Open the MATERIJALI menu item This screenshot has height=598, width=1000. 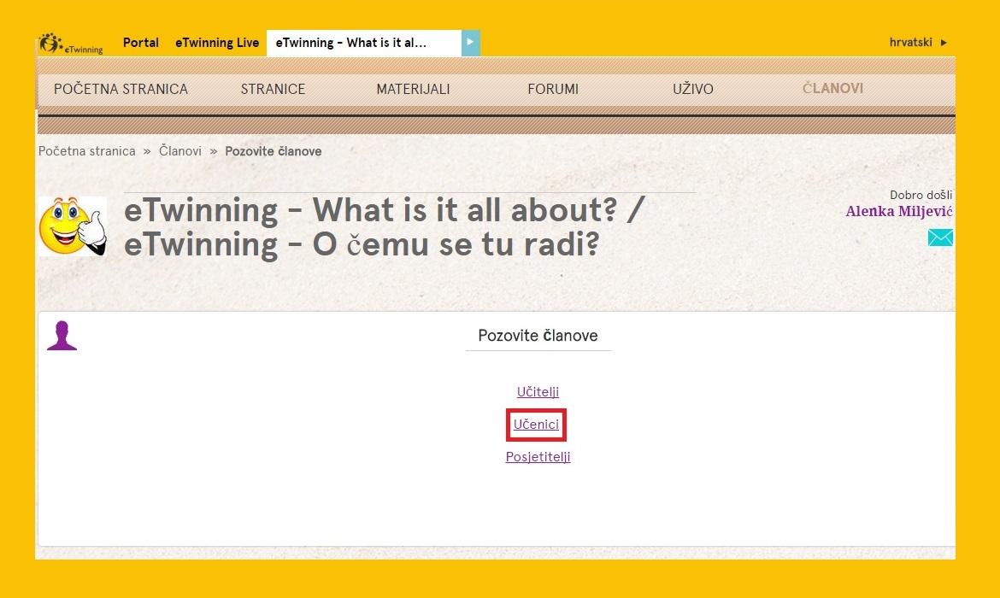414,89
